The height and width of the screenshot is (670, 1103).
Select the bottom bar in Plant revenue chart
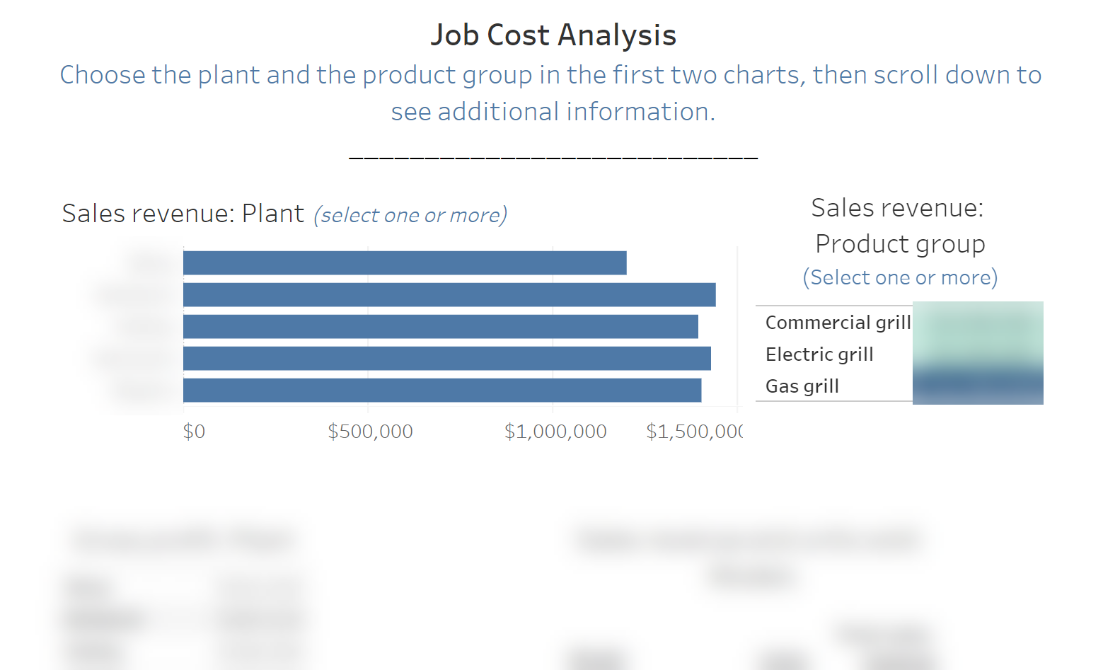tap(442, 390)
